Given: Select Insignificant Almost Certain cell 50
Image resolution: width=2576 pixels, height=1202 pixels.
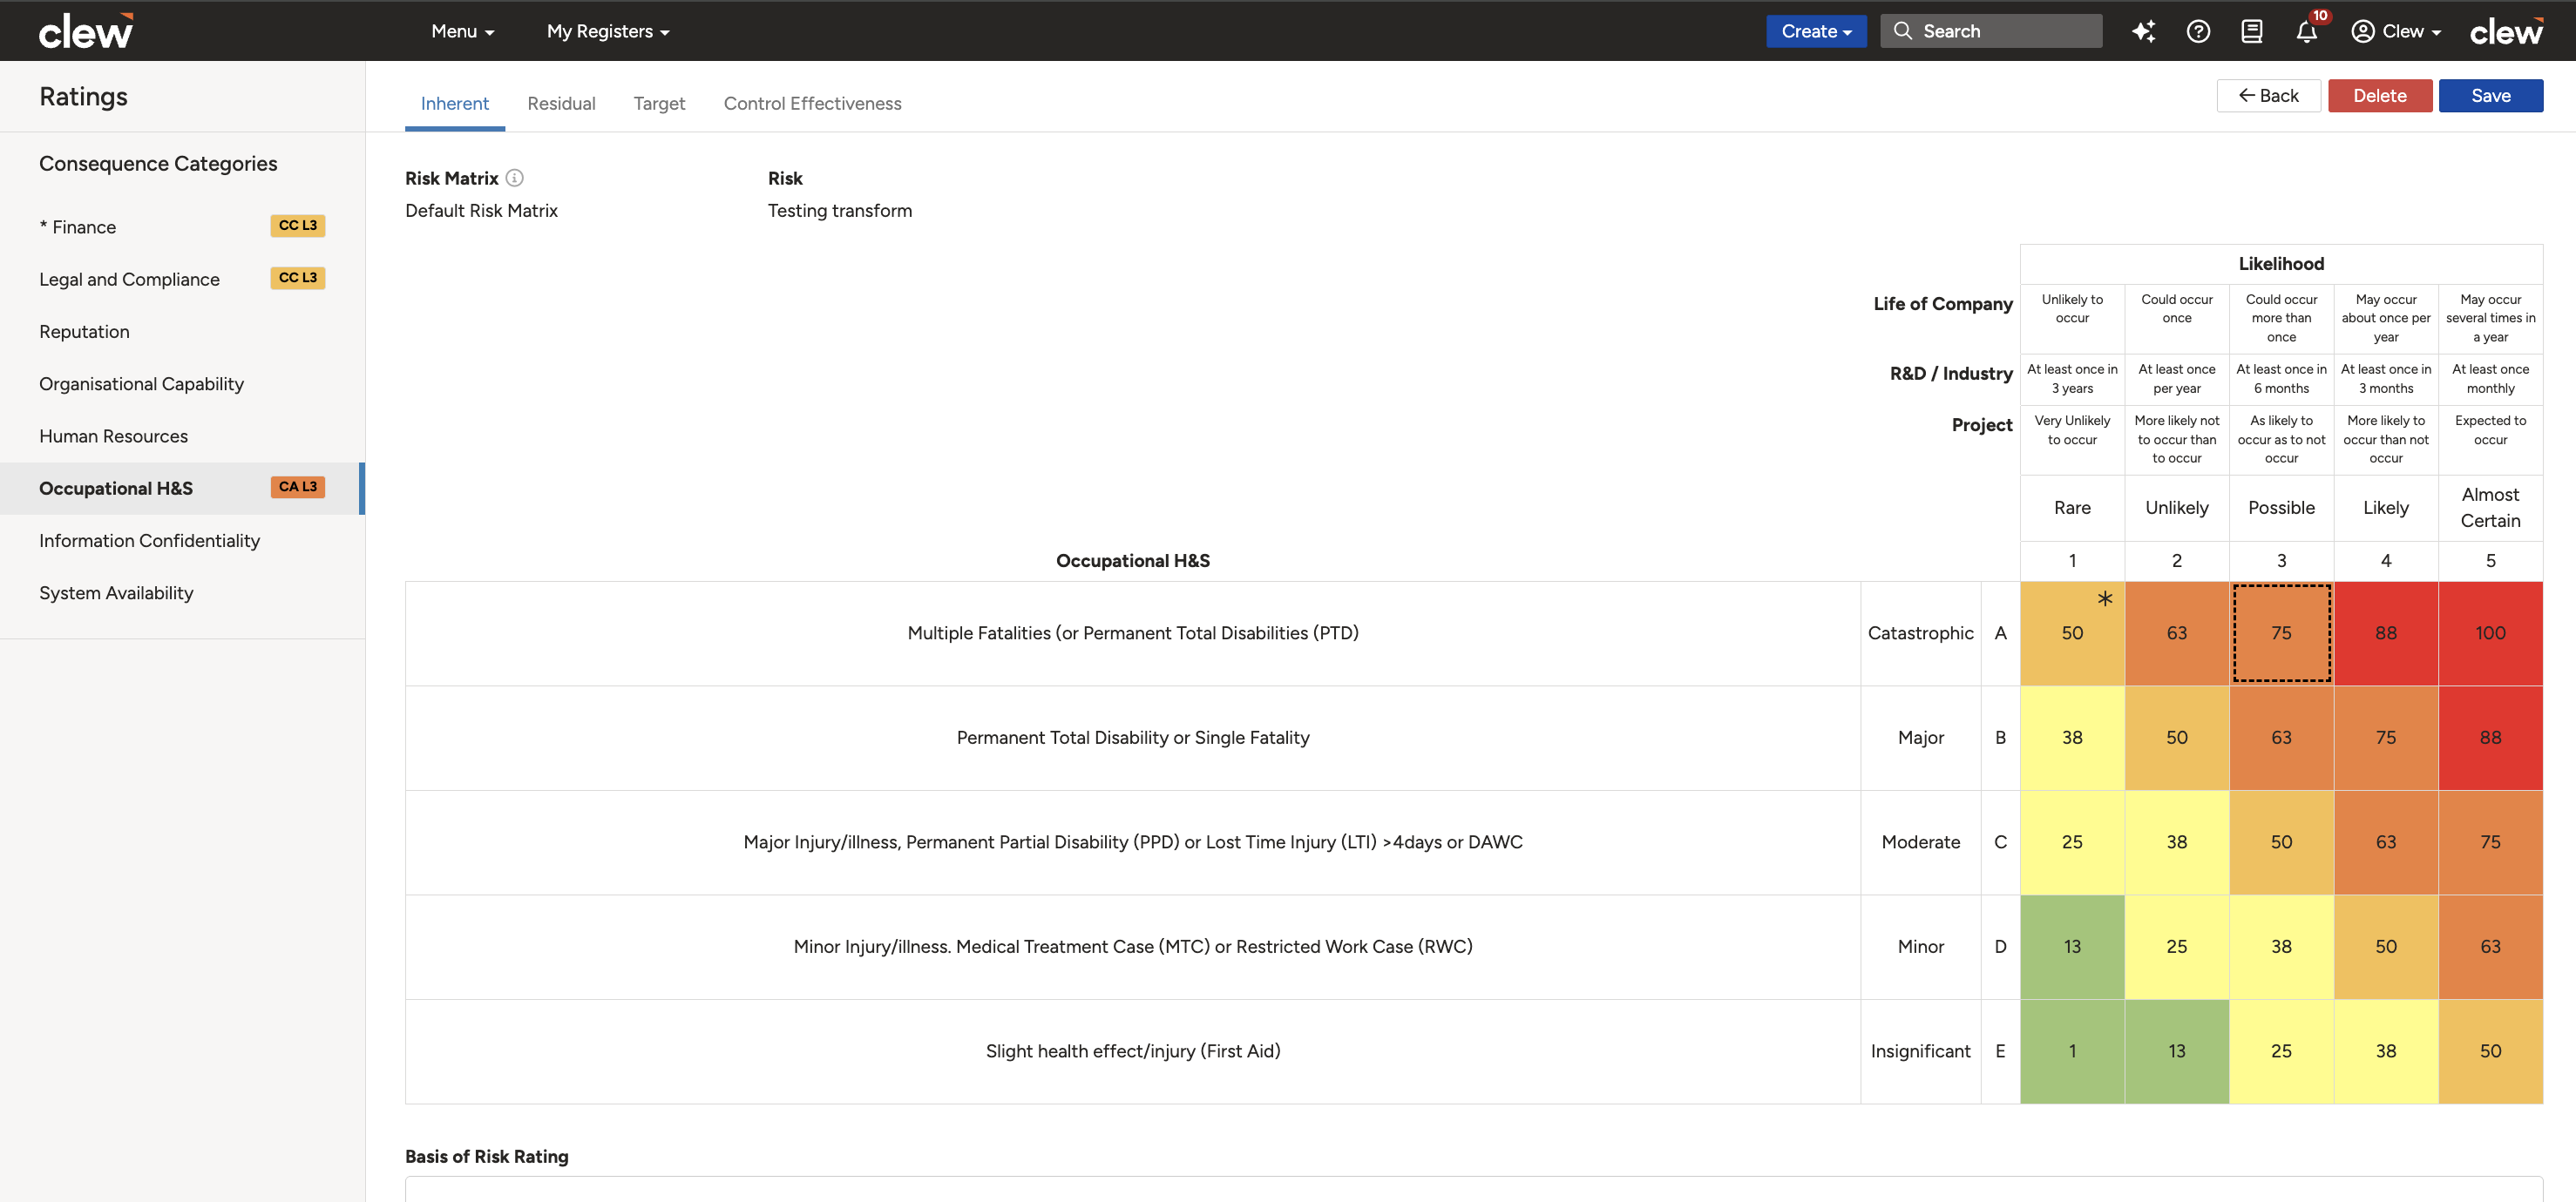Looking at the screenshot, I should tap(2490, 1051).
